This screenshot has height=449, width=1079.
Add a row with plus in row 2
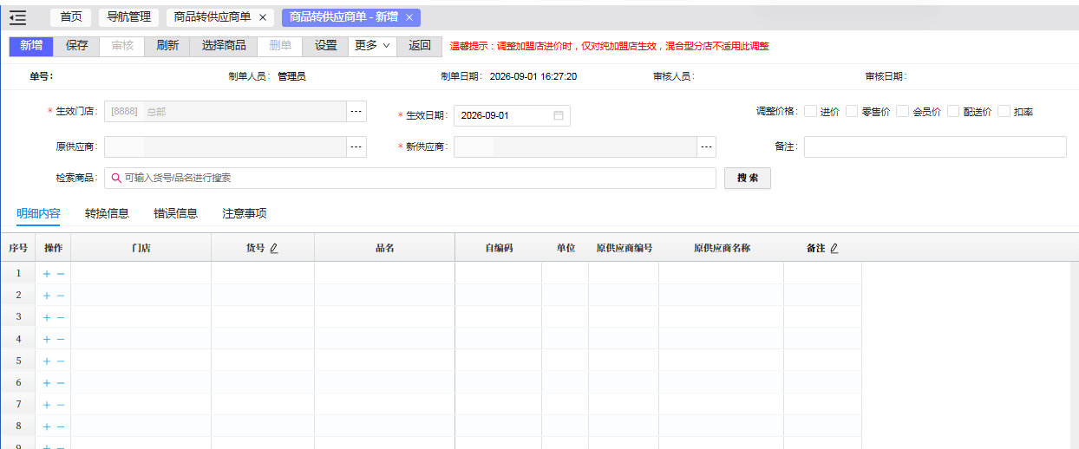(x=47, y=296)
